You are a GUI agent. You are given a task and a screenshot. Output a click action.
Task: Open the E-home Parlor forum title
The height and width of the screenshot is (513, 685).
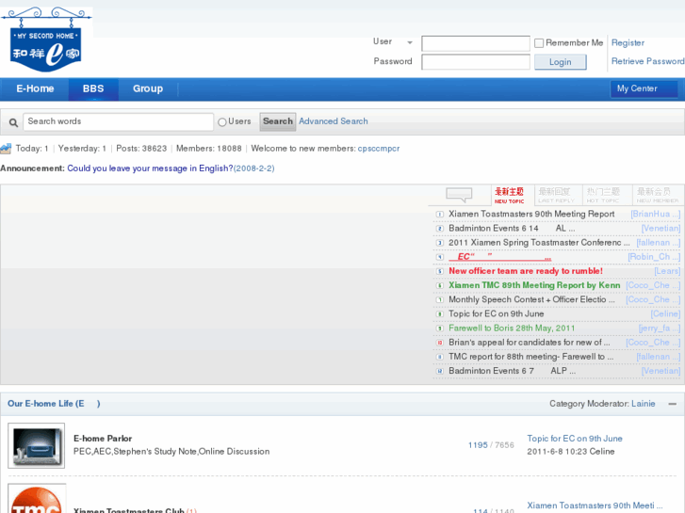tap(103, 439)
